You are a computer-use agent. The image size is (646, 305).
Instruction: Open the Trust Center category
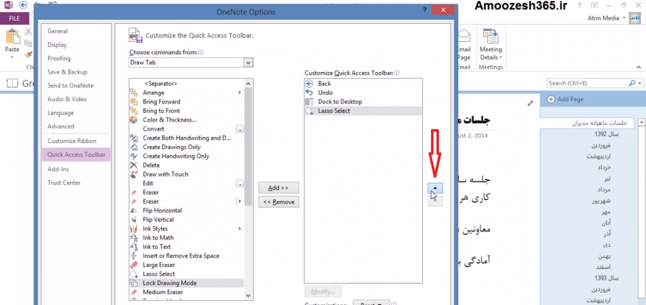[x=64, y=183]
